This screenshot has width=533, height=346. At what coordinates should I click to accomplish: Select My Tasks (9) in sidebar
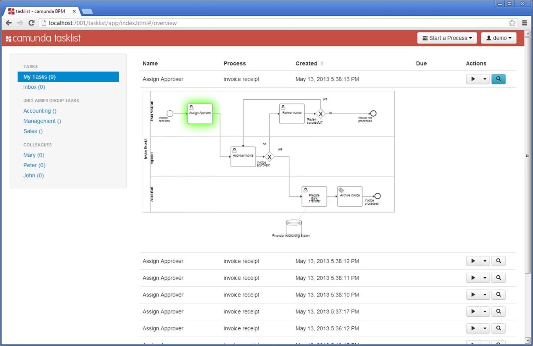pyautogui.click(x=68, y=77)
